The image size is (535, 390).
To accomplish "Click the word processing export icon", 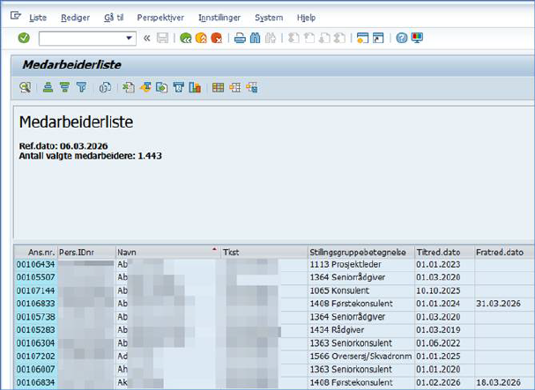I will click(145, 88).
